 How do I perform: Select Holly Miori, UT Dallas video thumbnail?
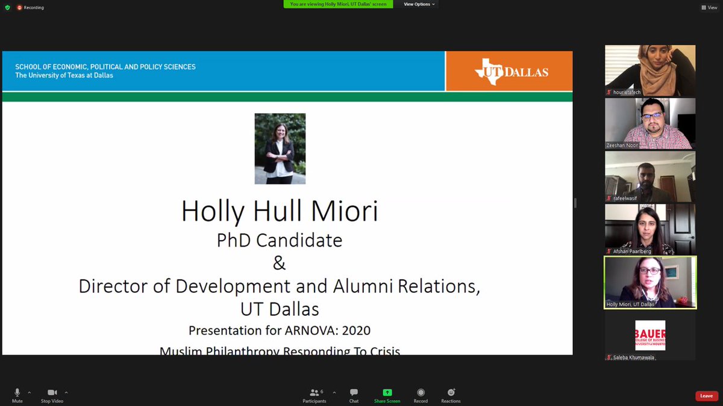(650, 283)
